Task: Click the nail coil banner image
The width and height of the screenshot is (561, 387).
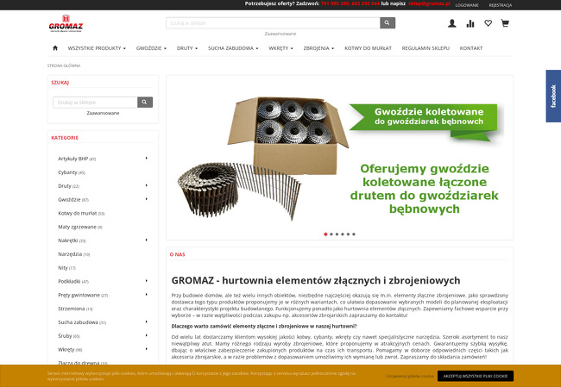Action: coord(339,157)
